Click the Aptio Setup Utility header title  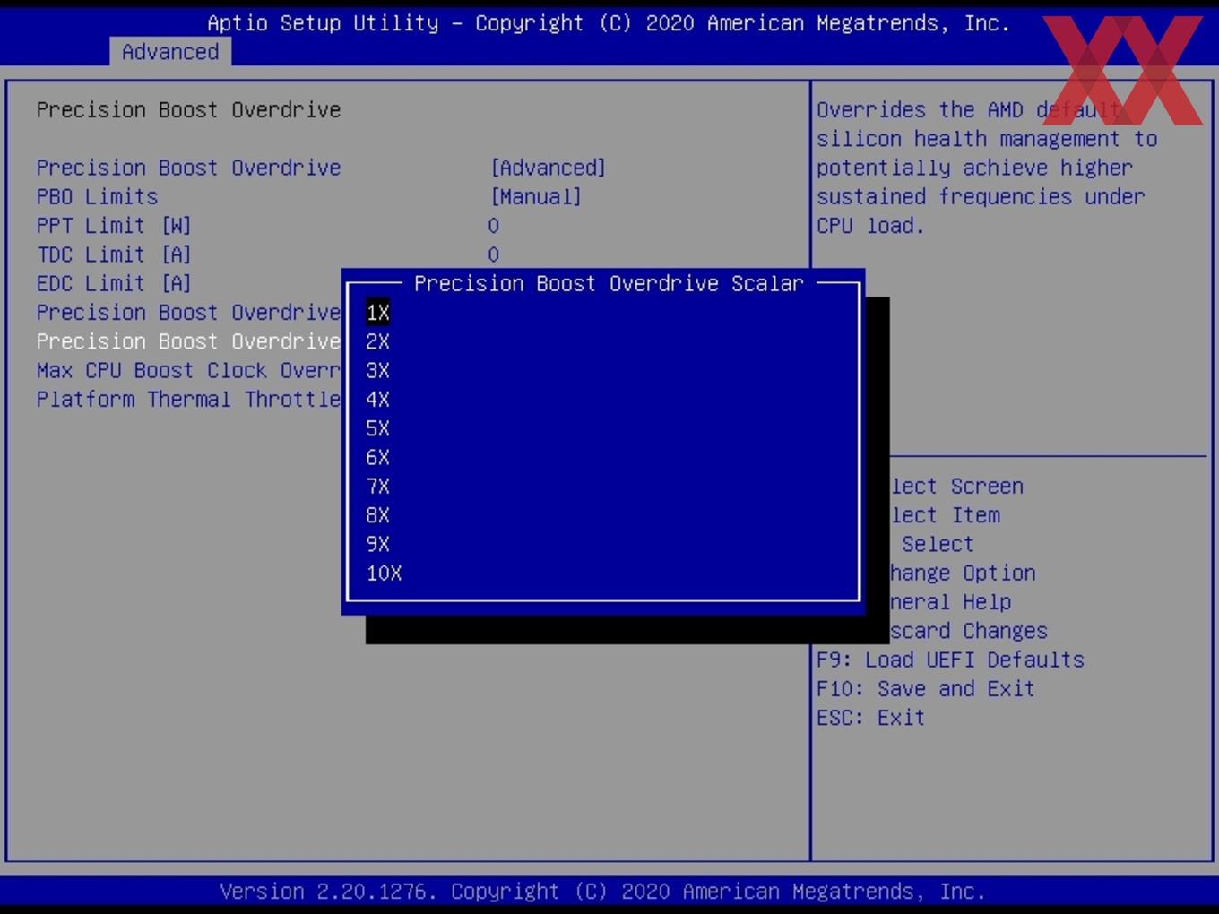tap(609, 23)
